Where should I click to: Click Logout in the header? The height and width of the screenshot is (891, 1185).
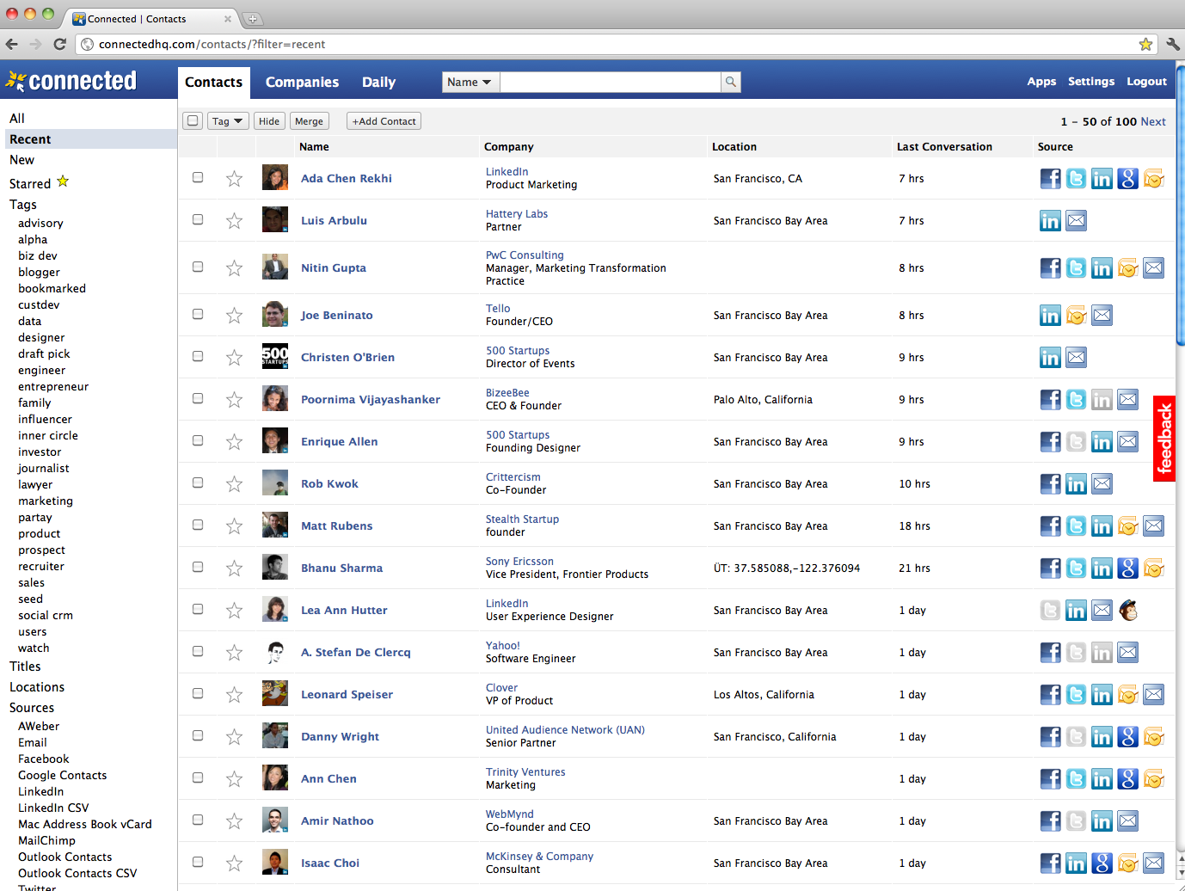point(1146,82)
